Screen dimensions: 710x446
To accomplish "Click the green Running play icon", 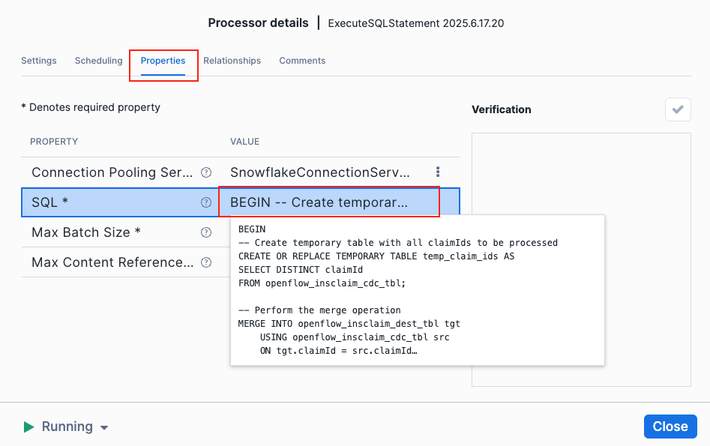I will click(28, 427).
